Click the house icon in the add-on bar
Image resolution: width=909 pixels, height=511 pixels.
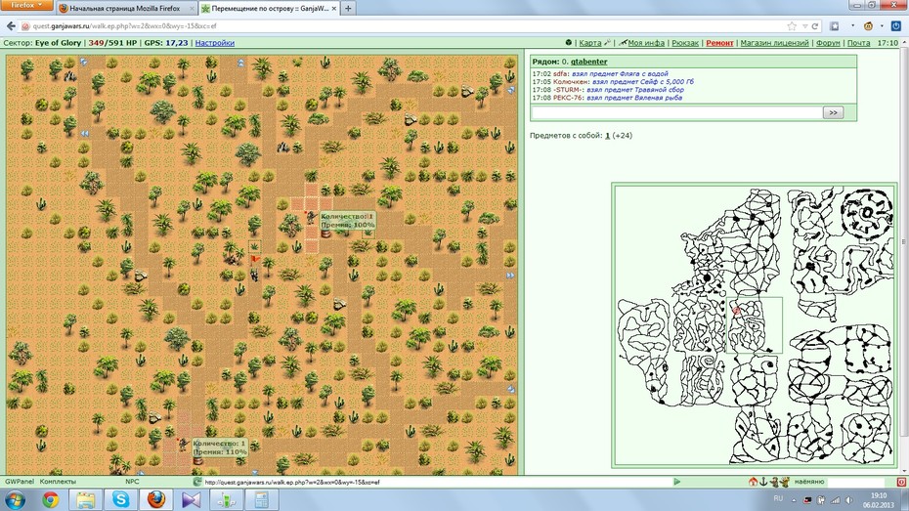point(753,482)
